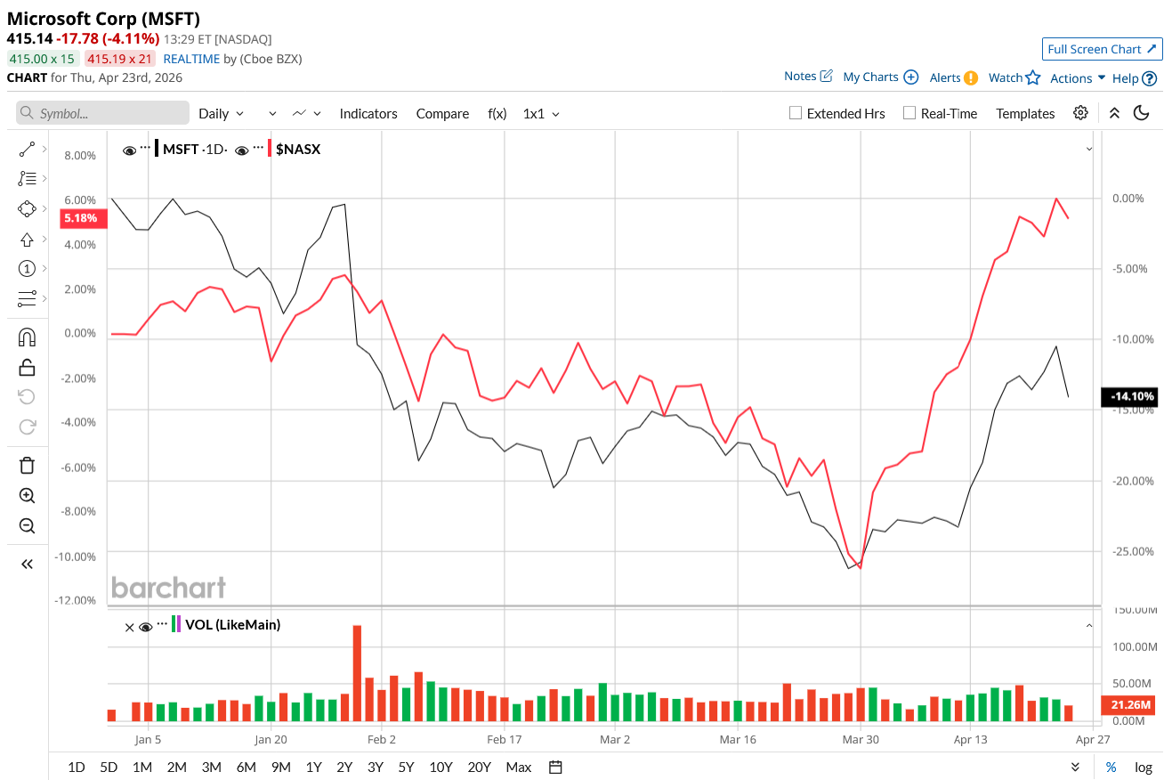Select the 6M time range
This screenshot has width=1164, height=780.
[247, 767]
